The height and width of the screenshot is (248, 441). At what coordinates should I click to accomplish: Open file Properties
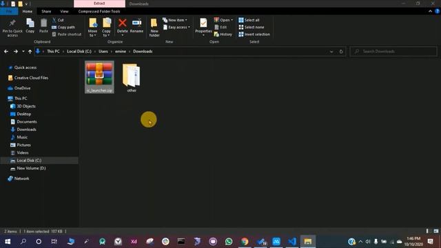point(203,27)
